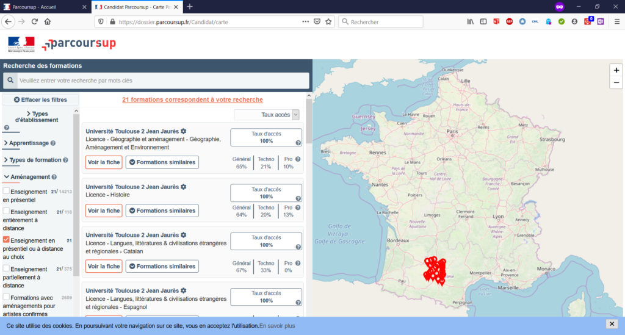Open En savoir plus cookie link
The height and width of the screenshot is (335, 625).
pos(277,326)
